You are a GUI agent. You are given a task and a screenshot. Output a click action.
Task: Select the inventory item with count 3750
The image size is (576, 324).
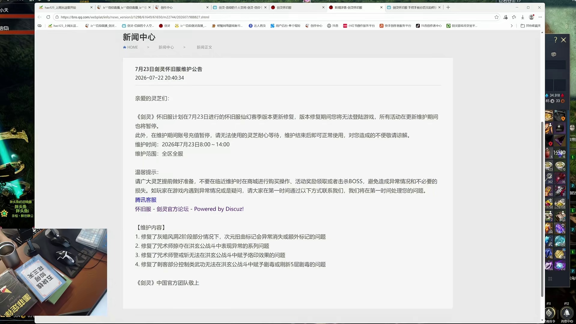coord(549,204)
